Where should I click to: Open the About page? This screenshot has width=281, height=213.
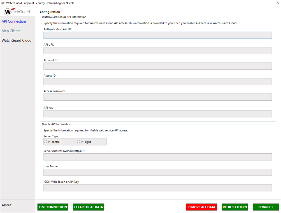pos(6,205)
